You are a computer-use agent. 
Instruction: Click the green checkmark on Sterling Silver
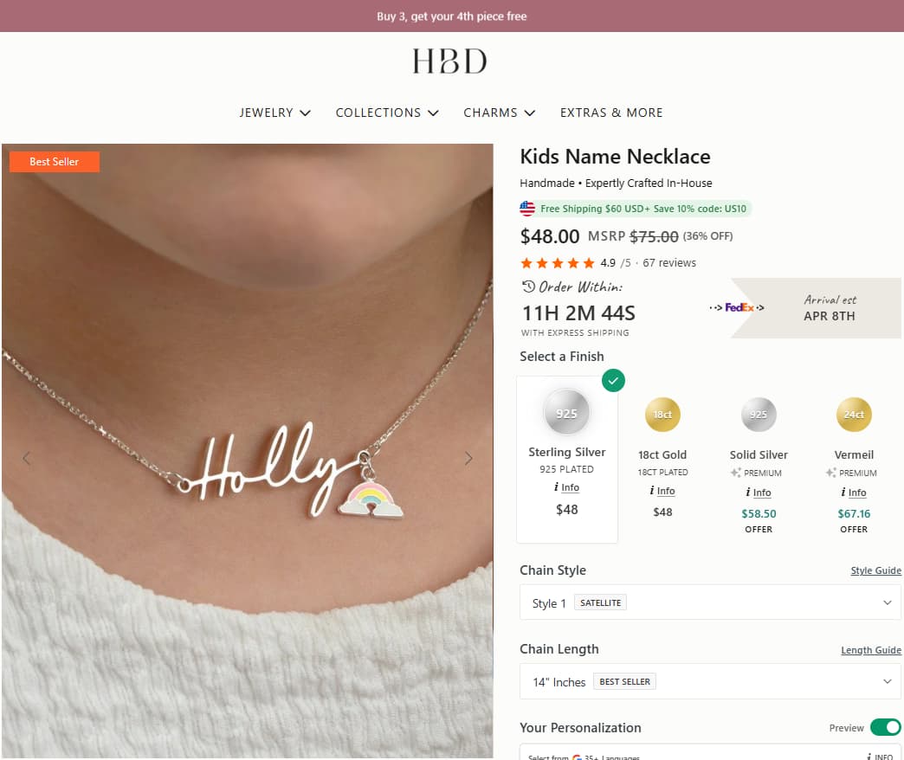click(613, 380)
